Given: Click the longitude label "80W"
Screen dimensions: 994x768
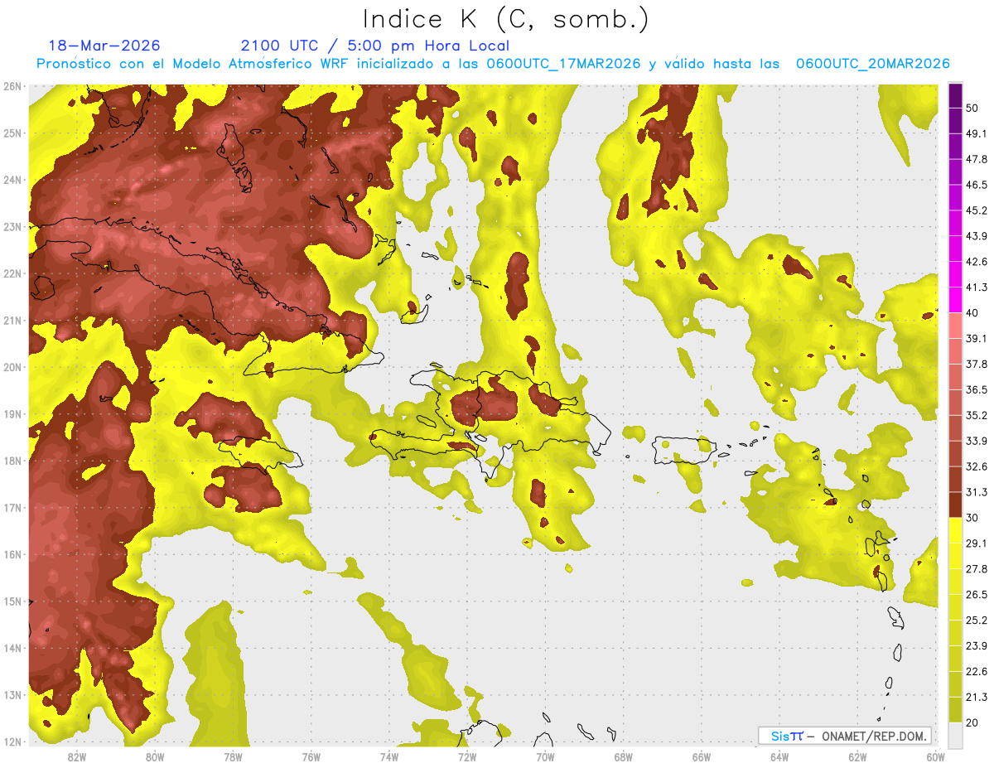Looking at the screenshot, I should [155, 757].
